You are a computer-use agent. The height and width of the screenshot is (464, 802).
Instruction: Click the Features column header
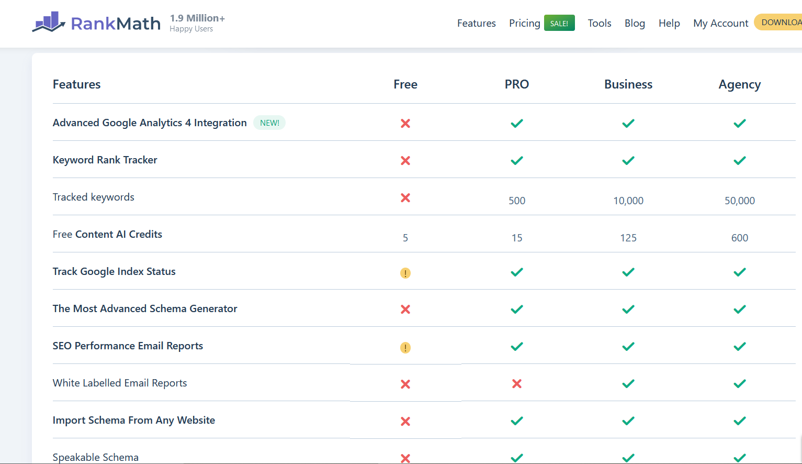(x=77, y=84)
